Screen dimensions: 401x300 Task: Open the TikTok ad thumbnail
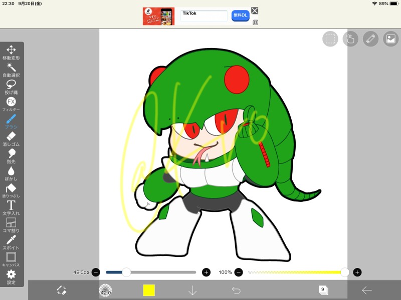(158, 16)
